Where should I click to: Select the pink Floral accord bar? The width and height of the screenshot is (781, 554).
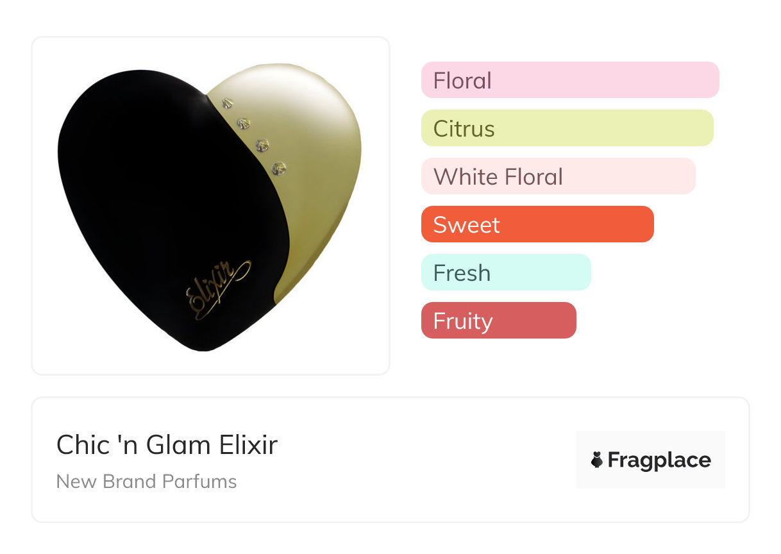(x=569, y=80)
